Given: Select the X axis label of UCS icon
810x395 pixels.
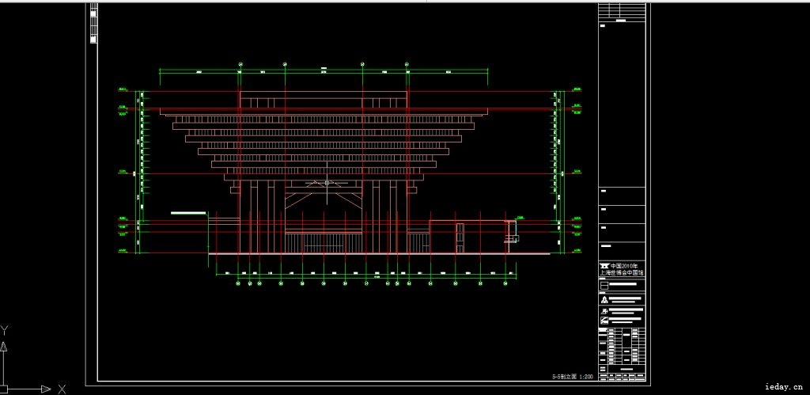Looking at the screenshot, I should click(x=62, y=388).
